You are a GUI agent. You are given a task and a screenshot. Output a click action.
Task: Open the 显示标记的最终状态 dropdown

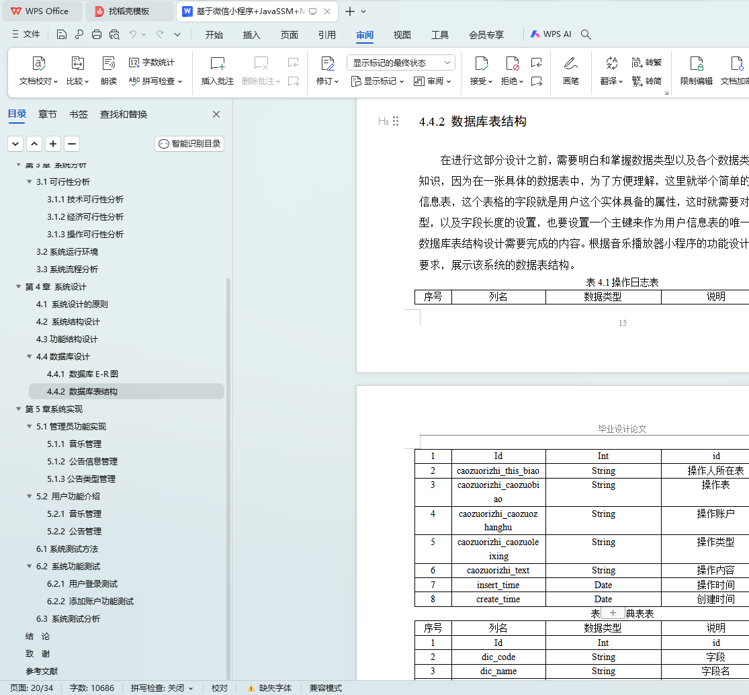(401, 63)
